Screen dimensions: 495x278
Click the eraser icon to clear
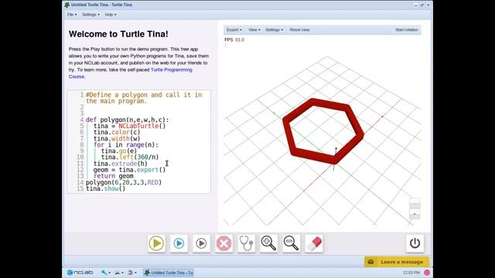[x=314, y=243]
